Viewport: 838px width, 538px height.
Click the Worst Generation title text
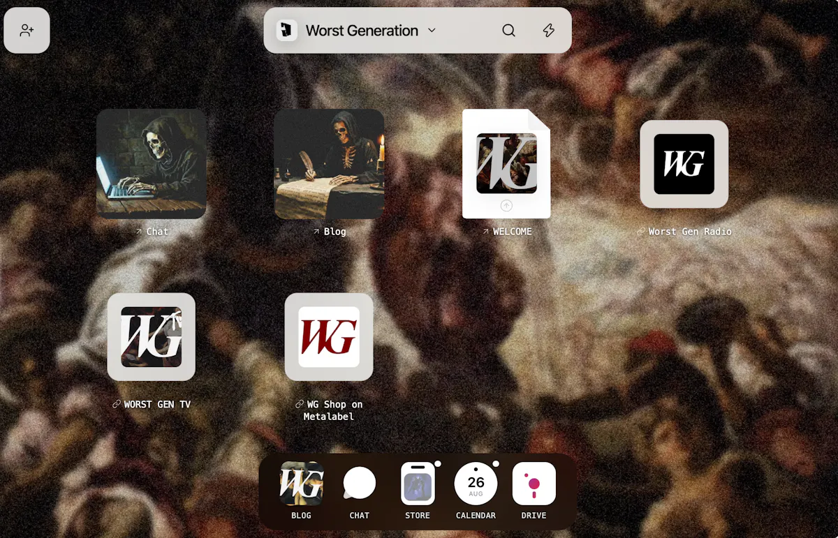coord(362,30)
